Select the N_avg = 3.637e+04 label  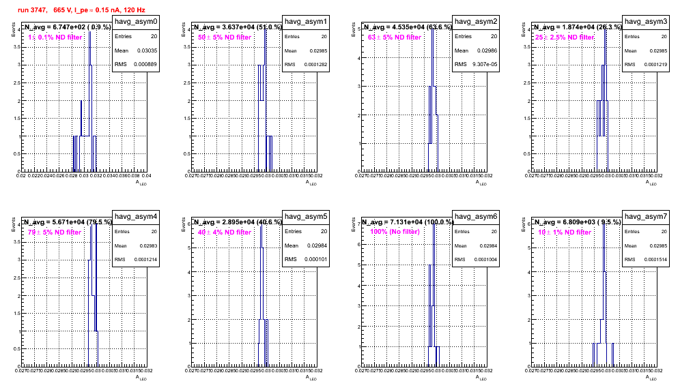[238, 27]
